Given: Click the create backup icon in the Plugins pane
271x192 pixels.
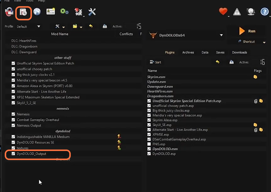Looking at the screenshot, I should click(x=231, y=62).
